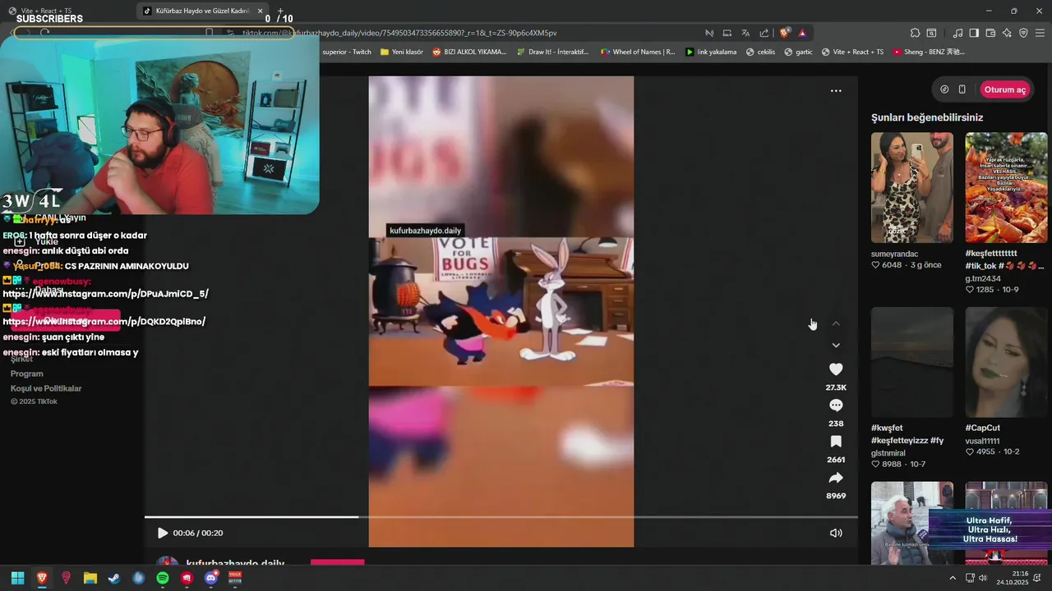Open sumeyrandac suggested video thumbnail
The height and width of the screenshot is (591, 1052).
click(x=912, y=187)
